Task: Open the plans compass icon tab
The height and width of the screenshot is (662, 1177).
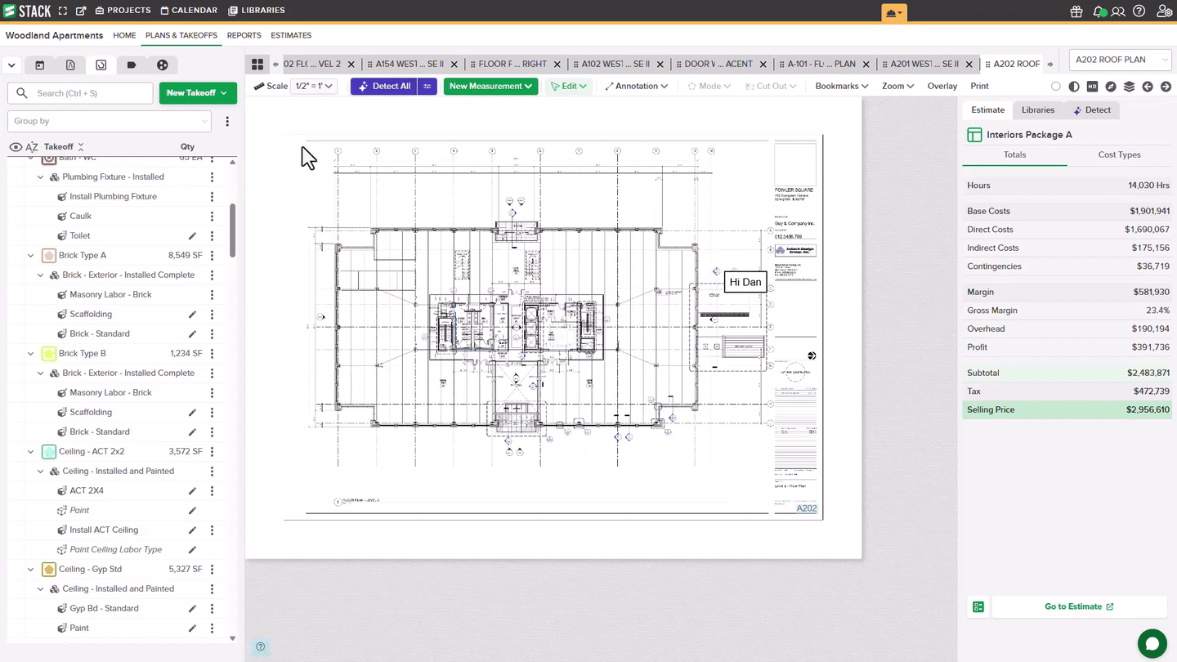Action: pyautogui.click(x=70, y=65)
